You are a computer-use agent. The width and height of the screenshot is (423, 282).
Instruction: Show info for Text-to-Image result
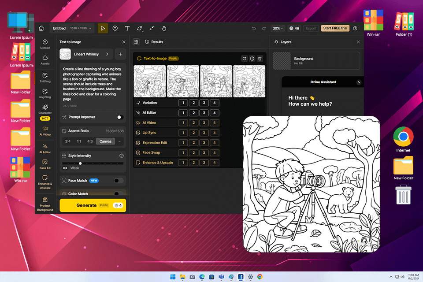(x=252, y=59)
